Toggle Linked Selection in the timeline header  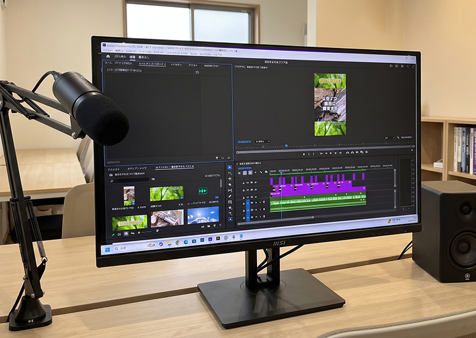[x=250, y=172]
